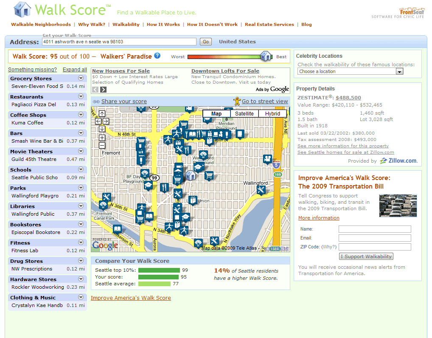This screenshot has height=338, width=432.
Task: Click the Expand all link
Action: click(x=75, y=70)
